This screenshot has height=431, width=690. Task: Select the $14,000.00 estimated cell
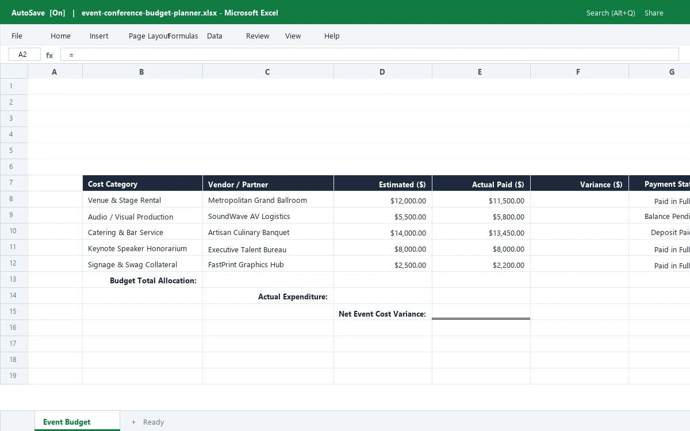[383, 232]
